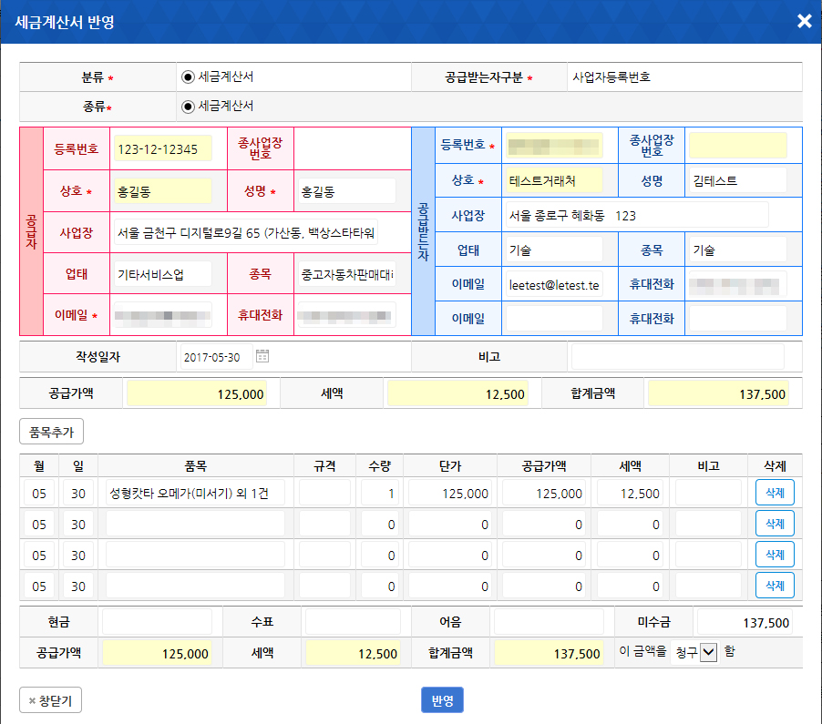Click top 공급가액 total field 125,000
Viewport: 822px width, 724px height.
click(x=197, y=393)
